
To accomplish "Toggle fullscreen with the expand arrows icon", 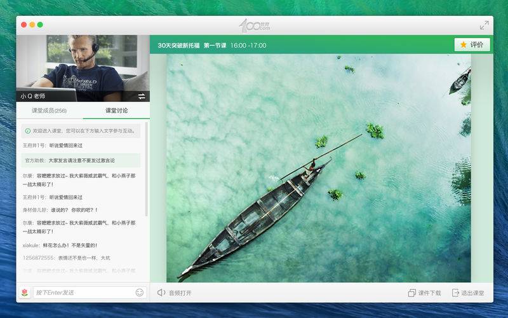I will coord(484,25).
